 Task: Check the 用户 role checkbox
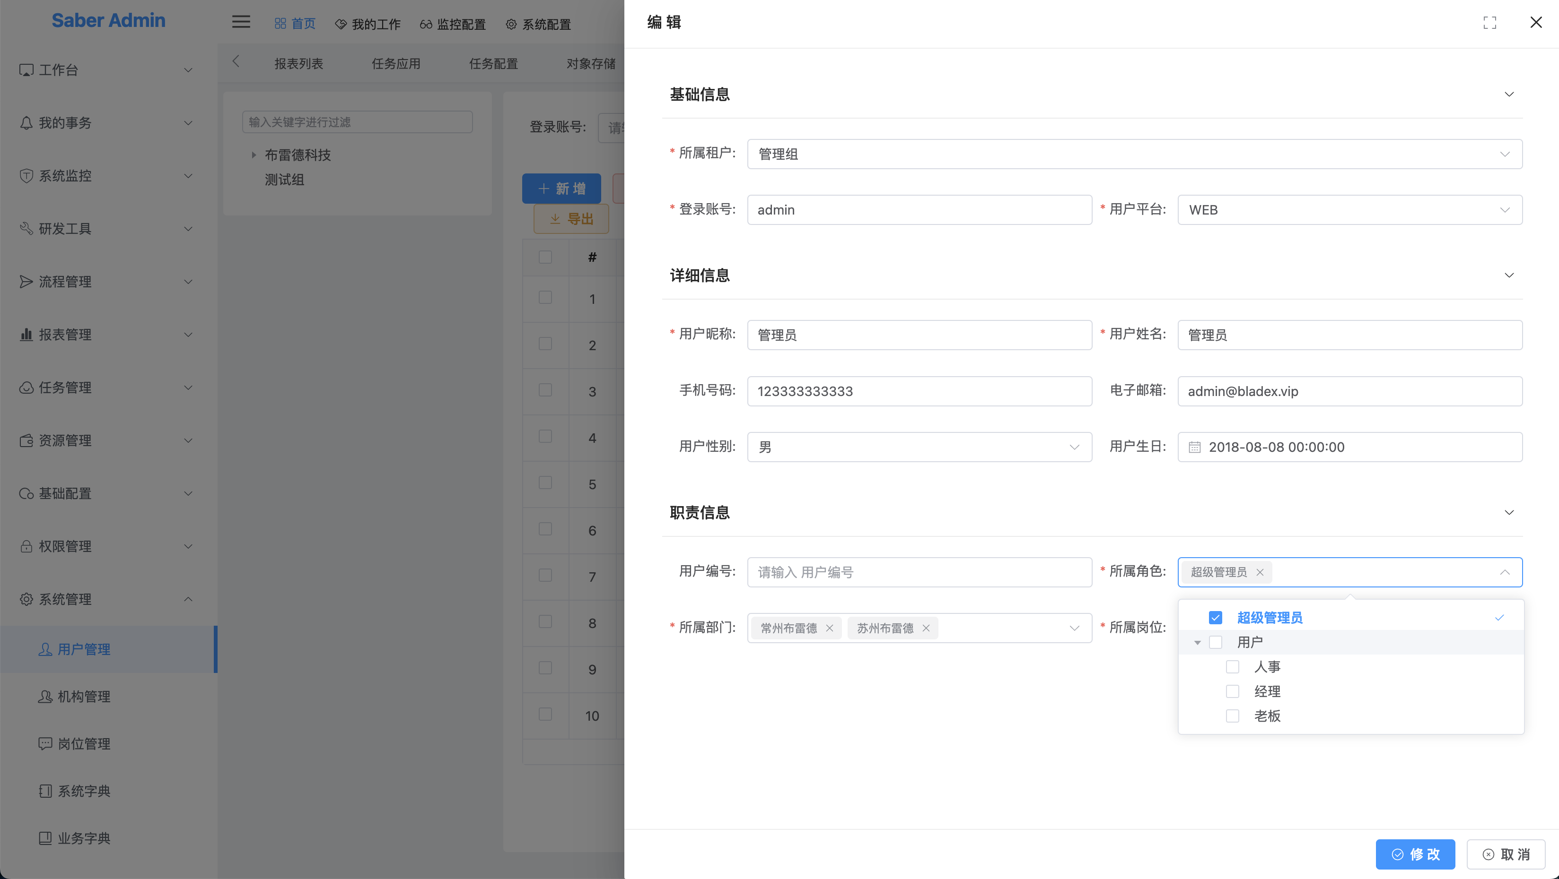pyautogui.click(x=1215, y=642)
